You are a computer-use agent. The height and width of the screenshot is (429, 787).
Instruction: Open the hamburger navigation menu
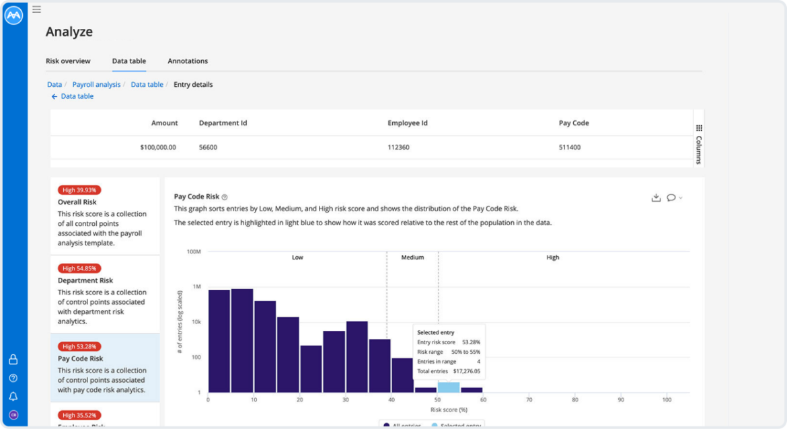click(x=36, y=9)
